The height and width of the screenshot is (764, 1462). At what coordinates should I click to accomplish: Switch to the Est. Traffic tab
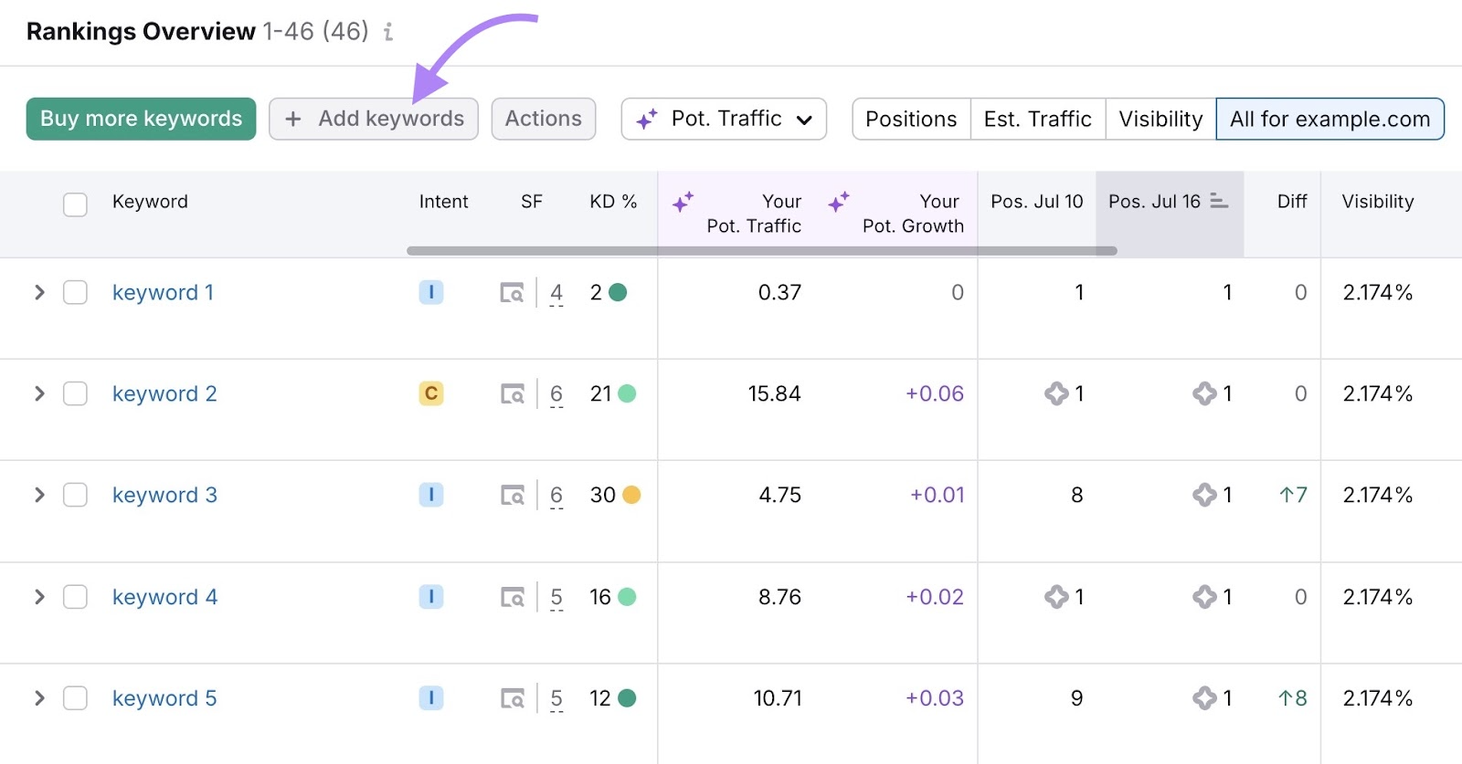tap(1037, 120)
